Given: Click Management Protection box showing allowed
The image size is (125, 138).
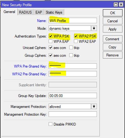Looking at the screenshot, I should (x=70, y=106).
